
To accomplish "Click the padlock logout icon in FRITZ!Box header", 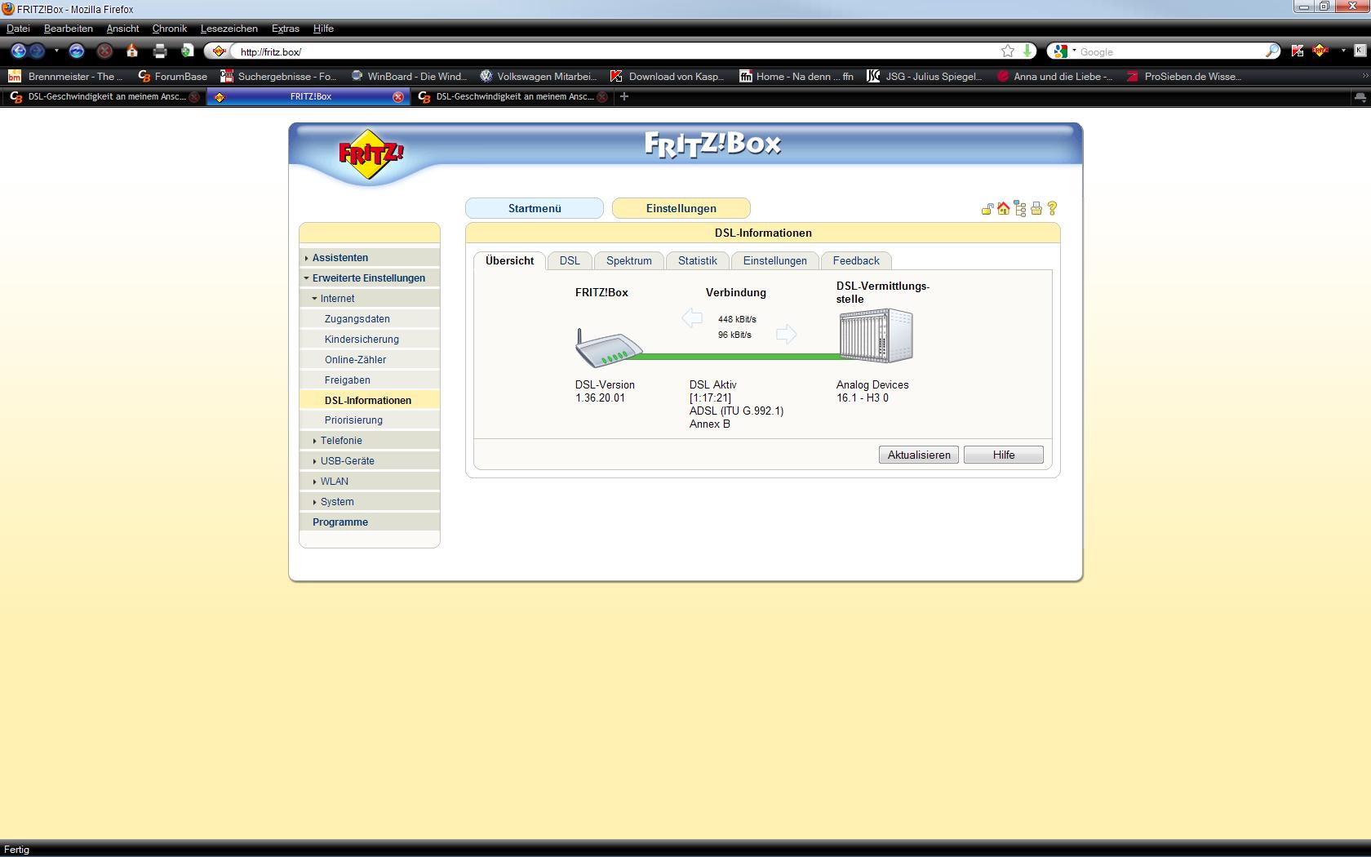I will tap(987, 209).
